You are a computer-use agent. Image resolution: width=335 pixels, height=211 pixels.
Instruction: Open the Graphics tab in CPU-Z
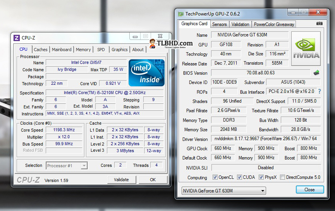(119, 50)
